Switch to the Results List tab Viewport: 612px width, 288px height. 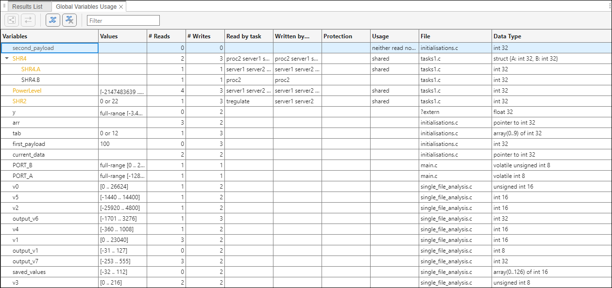(x=27, y=7)
